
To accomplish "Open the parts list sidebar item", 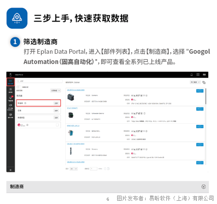I will click(10, 82).
